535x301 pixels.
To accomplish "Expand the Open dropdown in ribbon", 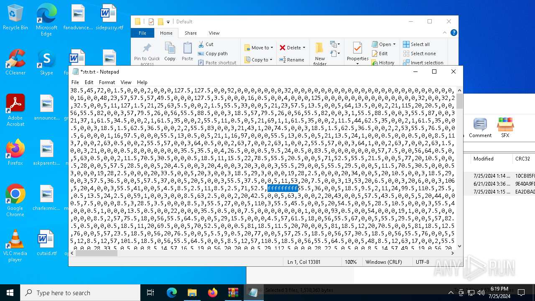I will point(395,44).
